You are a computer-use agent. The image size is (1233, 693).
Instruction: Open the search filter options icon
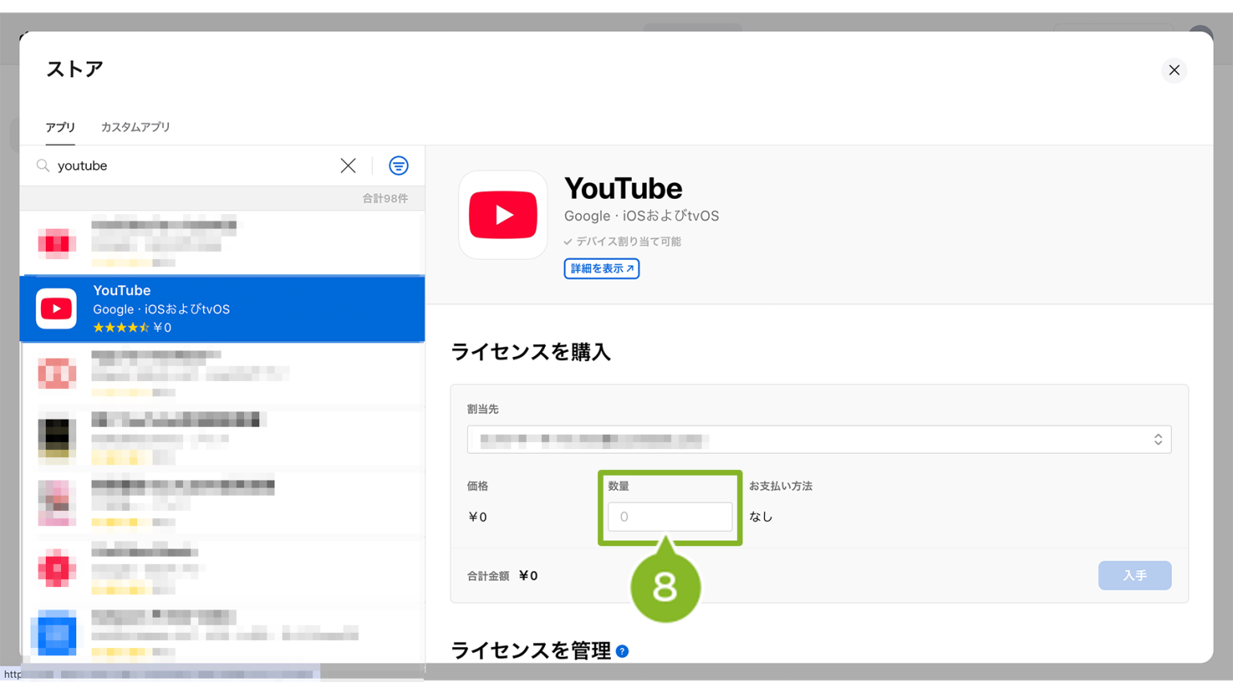click(x=398, y=166)
